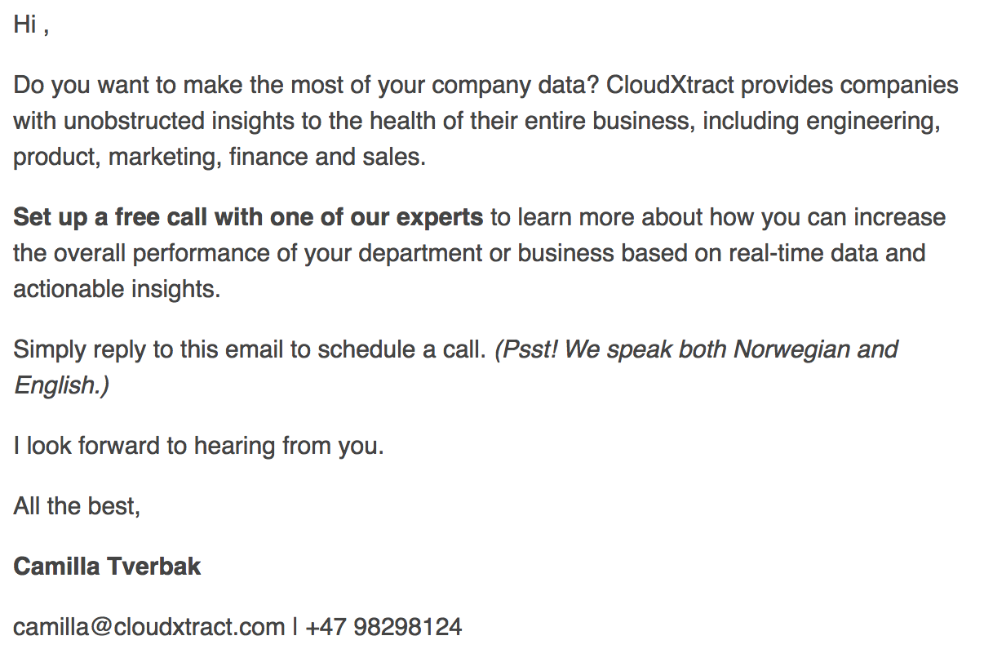The width and height of the screenshot is (984, 658).
Task: Click the phone number +47 98298124
Action: coord(383,627)
